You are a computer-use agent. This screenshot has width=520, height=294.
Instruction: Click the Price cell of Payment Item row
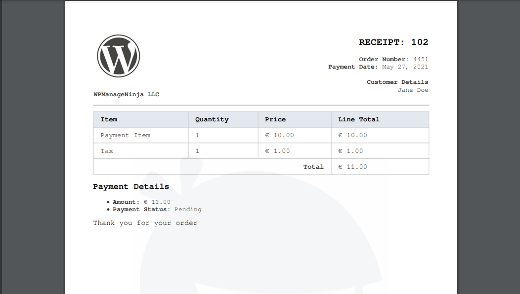(279, 135)
